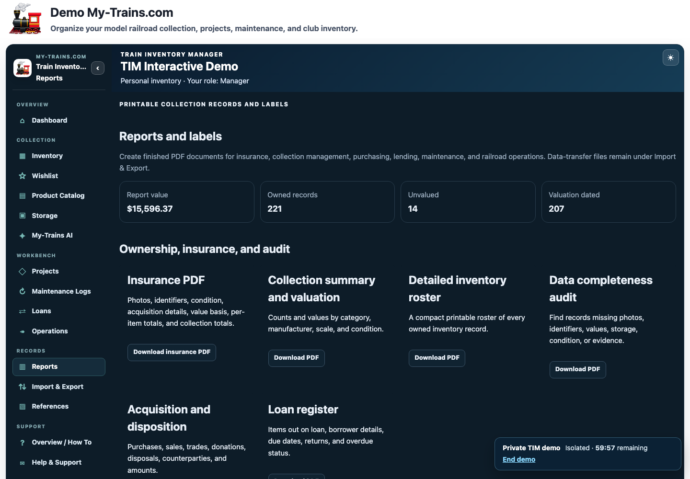The image size is (690, 479).
Task: Click the Maintenance Logs refresh icon
Action: tap(22, 291)
